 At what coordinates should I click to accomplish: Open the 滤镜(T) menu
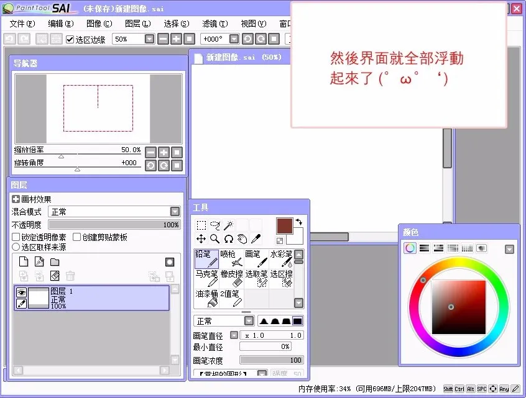coord(215,24)
